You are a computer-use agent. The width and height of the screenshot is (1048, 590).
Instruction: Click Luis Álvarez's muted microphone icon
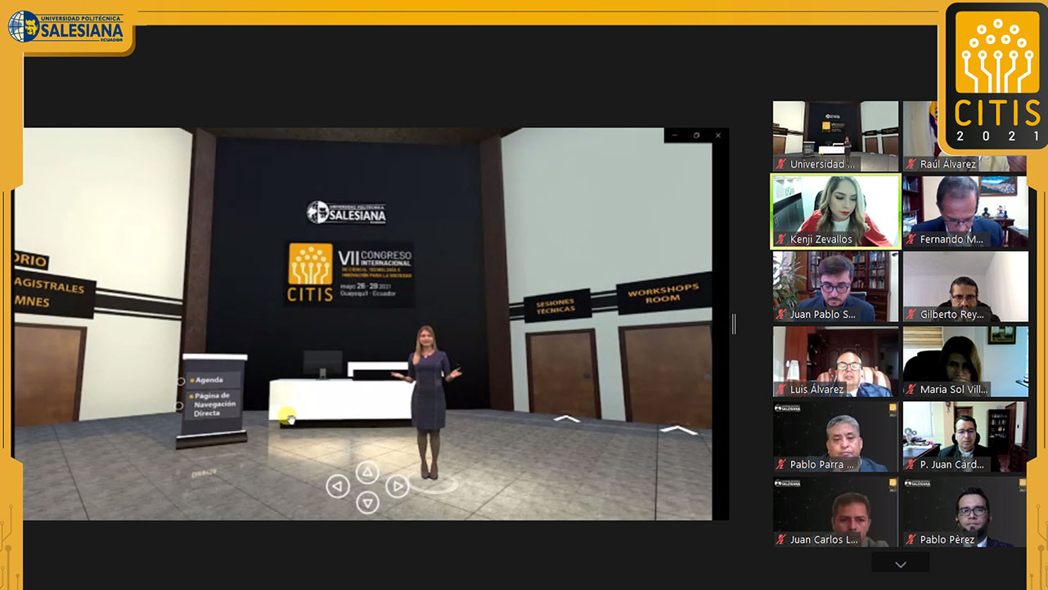pos(781,390)
